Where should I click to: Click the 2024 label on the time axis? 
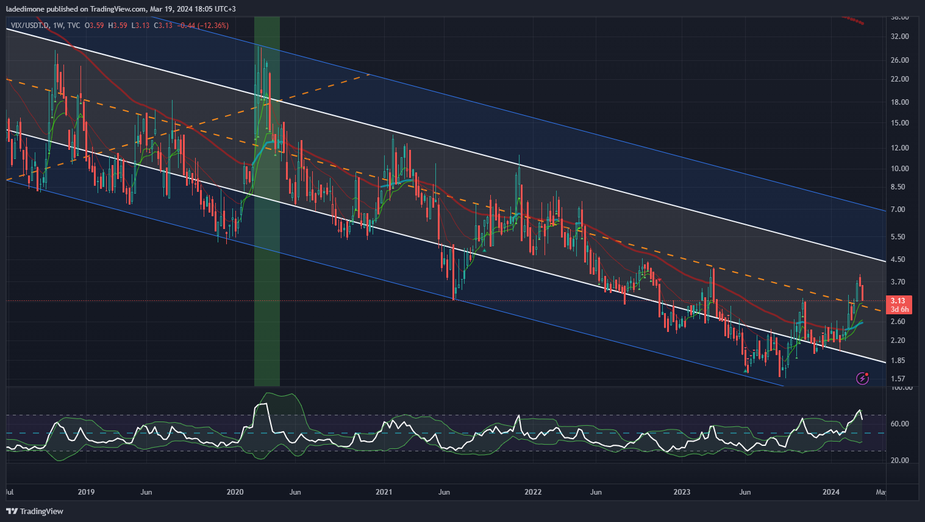pyautogui.click(x=831, y=492)
